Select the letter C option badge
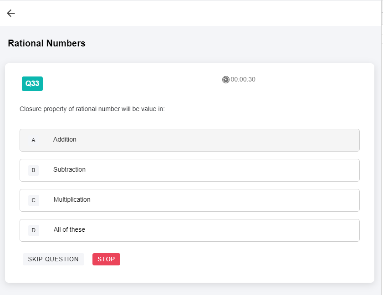The image size is (383, 295). coord(33,200)
